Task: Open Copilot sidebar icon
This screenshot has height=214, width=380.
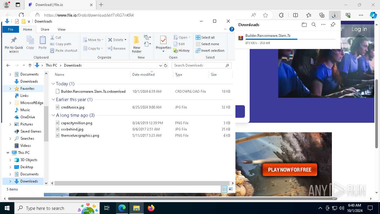Action: point(373,15)
